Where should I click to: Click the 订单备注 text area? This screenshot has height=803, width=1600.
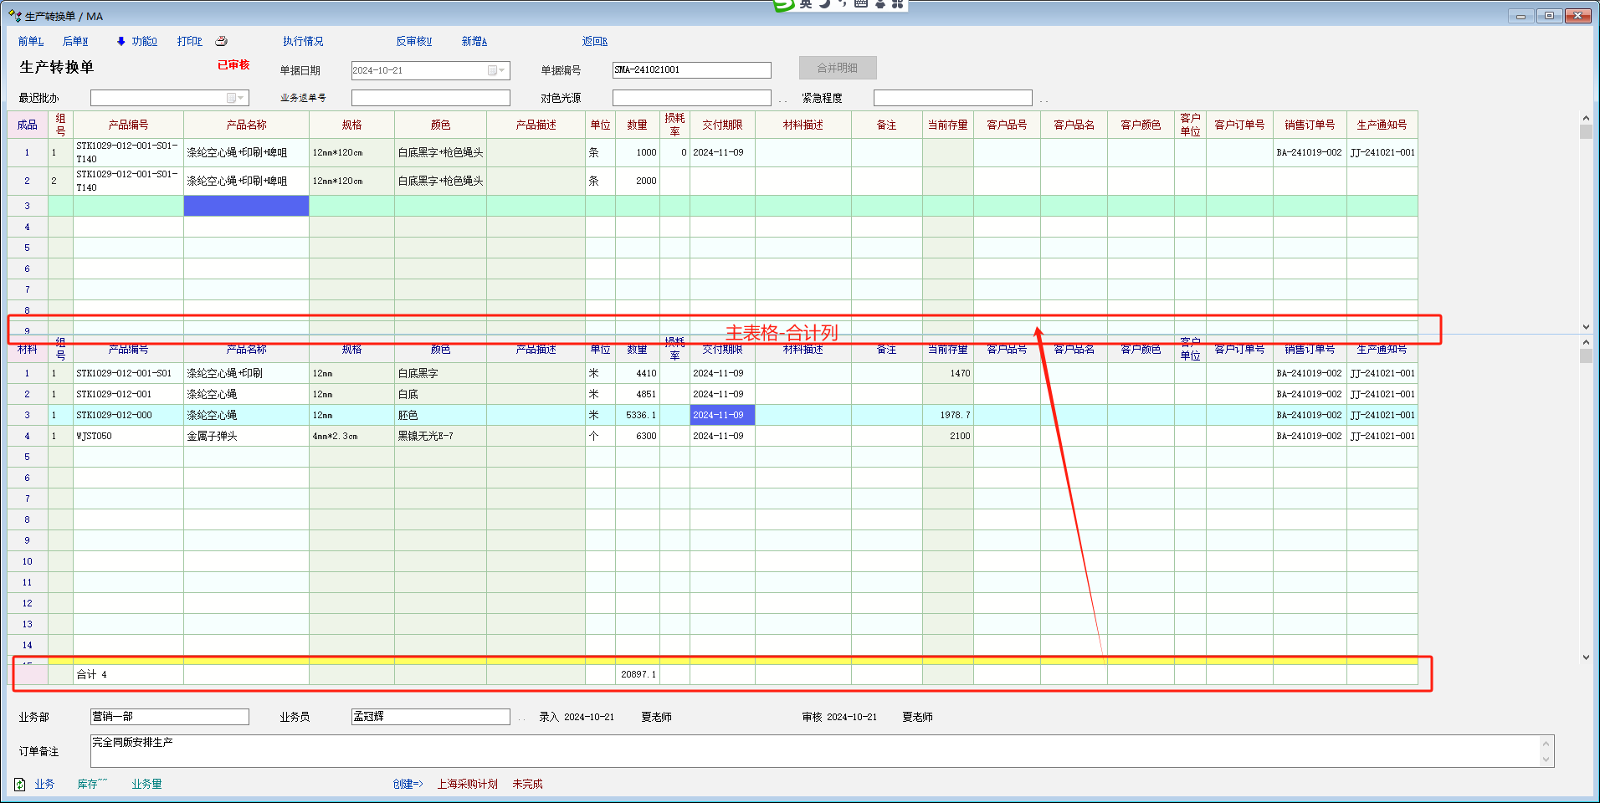[815, 750]
